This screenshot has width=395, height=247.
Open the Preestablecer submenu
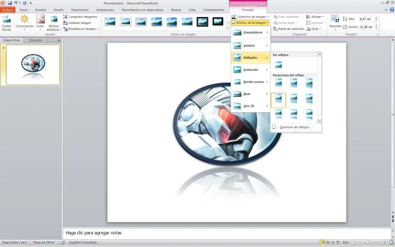pos(250,32)
